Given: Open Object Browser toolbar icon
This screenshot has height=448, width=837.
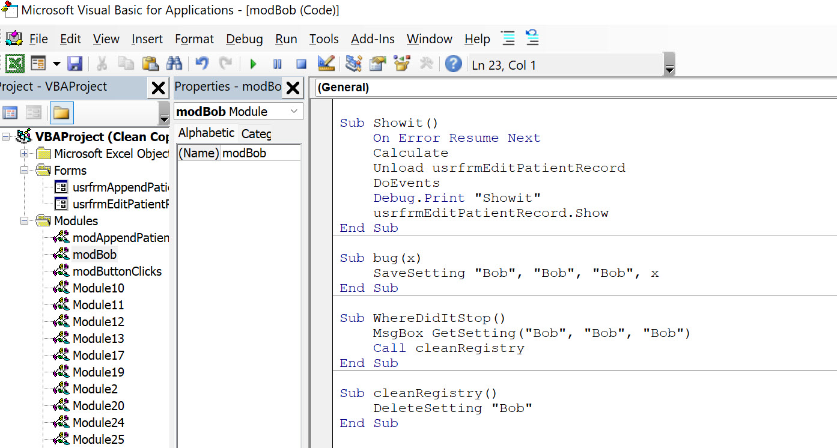Looking at the screenshot, I should point(401,64).
